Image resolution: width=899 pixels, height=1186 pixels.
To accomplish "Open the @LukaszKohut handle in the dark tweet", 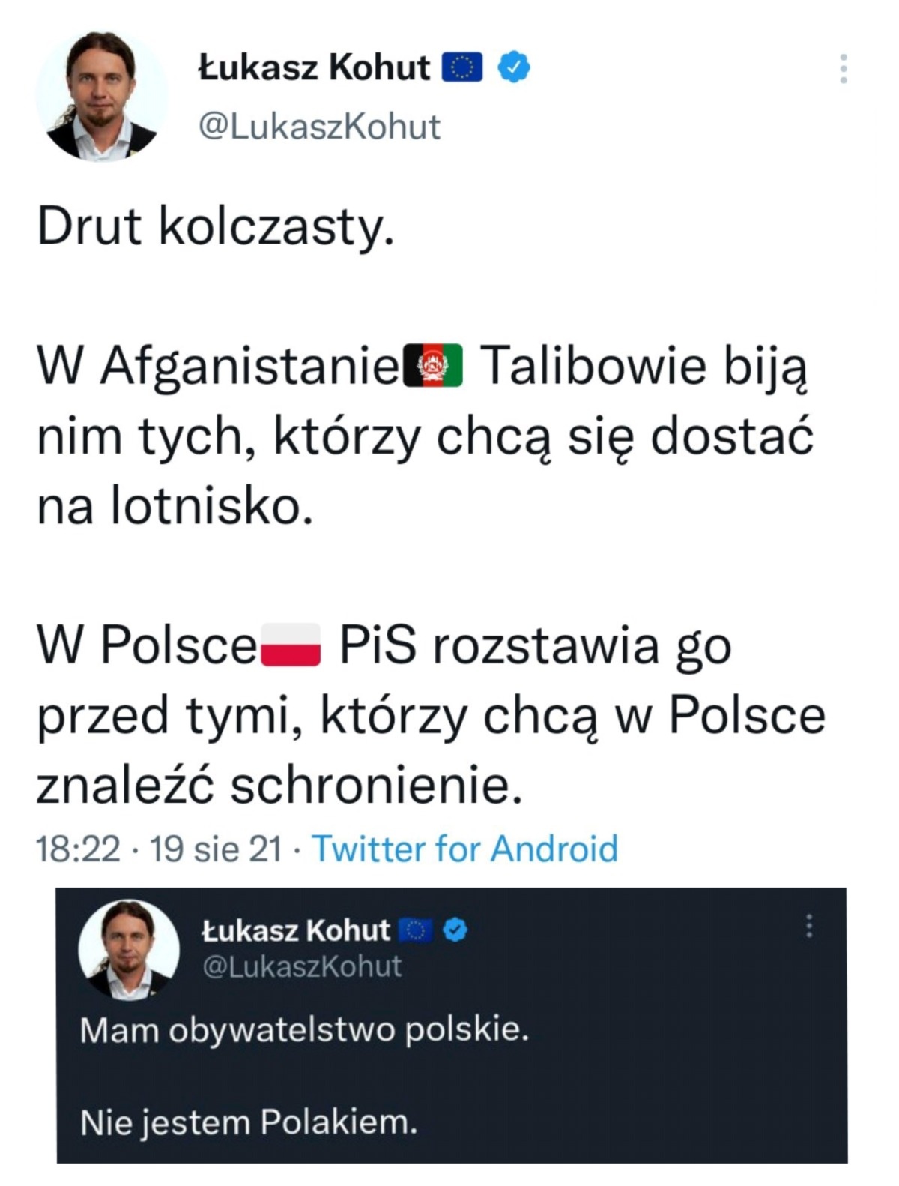I will tap(303, 966).
